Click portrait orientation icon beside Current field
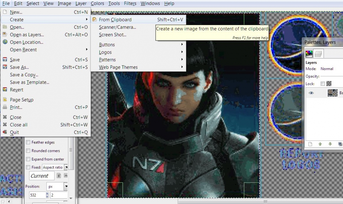343x204 pixels. click(x=59, y=176)
